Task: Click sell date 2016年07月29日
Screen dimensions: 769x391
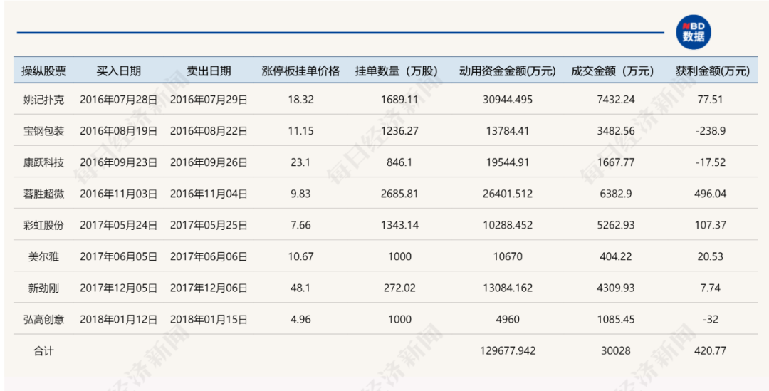Action: coord(209,100)
